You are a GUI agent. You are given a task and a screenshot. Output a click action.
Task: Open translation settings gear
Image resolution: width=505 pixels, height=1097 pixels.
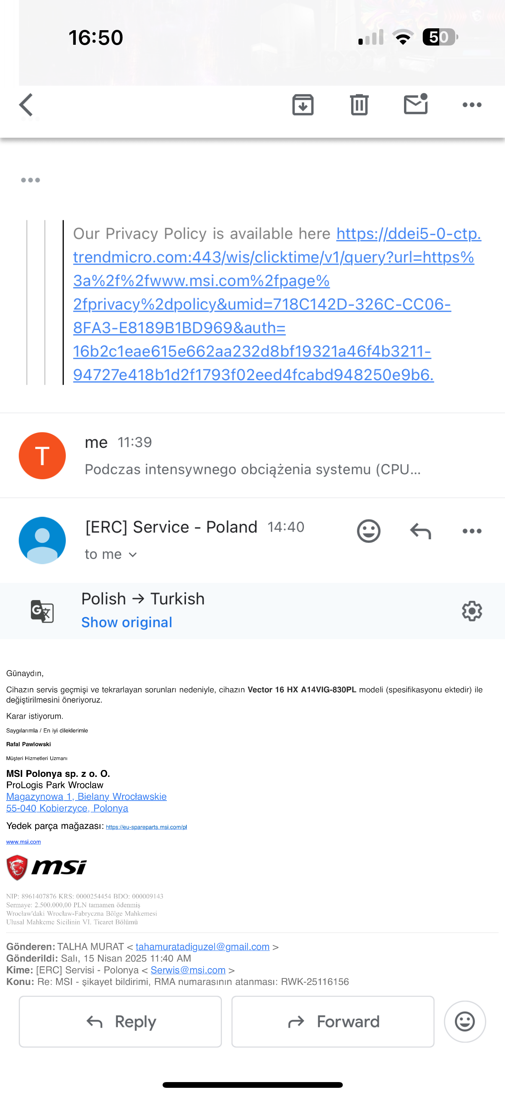[472, 611]
